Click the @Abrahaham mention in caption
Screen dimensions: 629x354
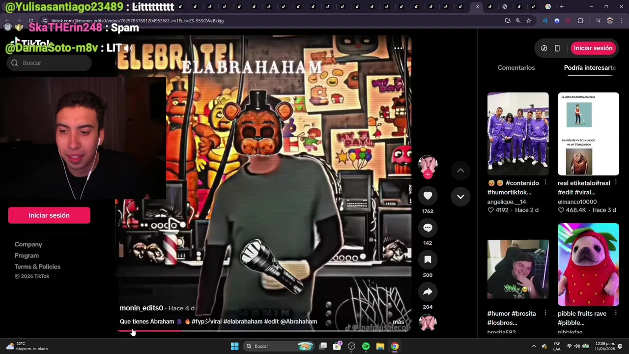(298, 322)
